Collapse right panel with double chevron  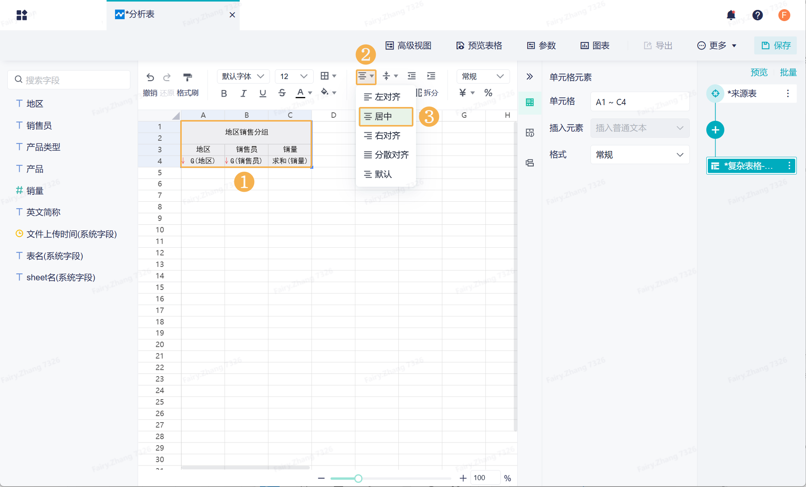point(530,76)
